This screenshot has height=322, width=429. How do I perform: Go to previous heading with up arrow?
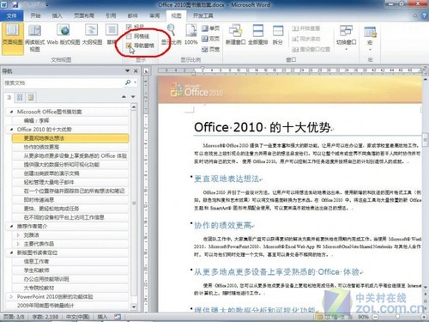coord(124,97)
